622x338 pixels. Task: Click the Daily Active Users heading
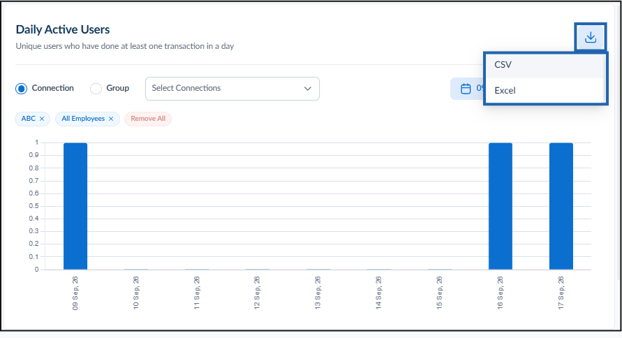(x=63, y=29)
